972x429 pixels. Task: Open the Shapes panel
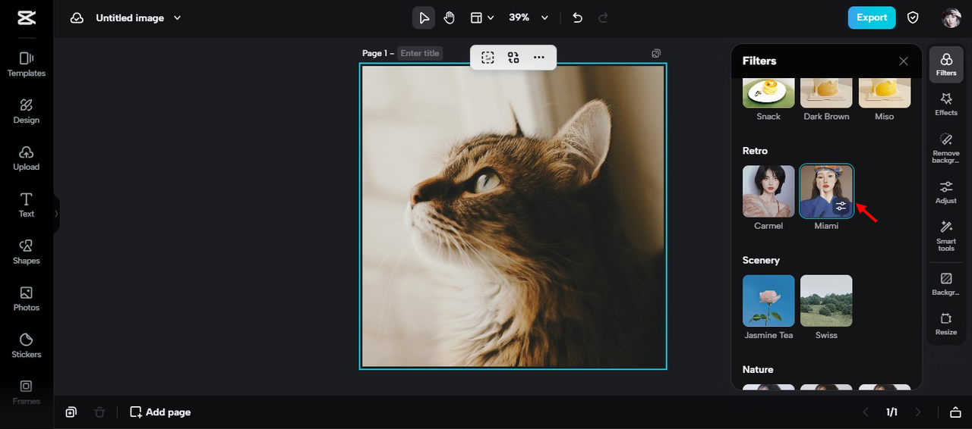click(27, 252)
